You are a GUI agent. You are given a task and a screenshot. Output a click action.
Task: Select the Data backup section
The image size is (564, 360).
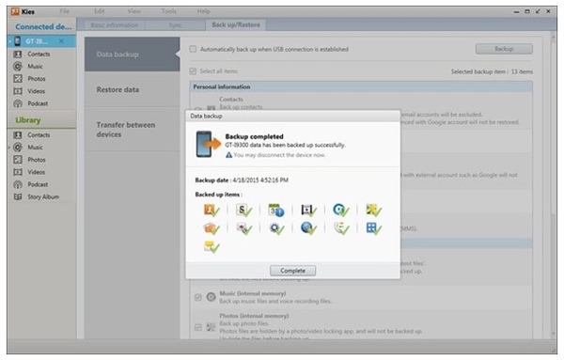[132, 55]
